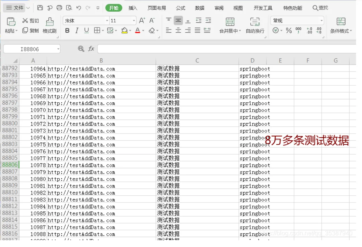362x247 pixels.
Task: Cut selection with 剪切
Action: point(30,20)
